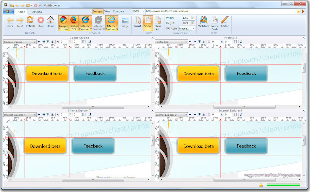310x192 pixels.
Task: Toggle Internet Explorer 9 browser in ribbon
Action: tap(112, 23)
